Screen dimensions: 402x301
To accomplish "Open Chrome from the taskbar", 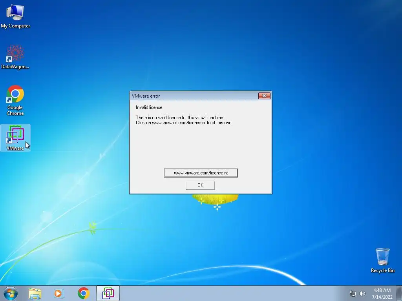I will pos(83,293).
